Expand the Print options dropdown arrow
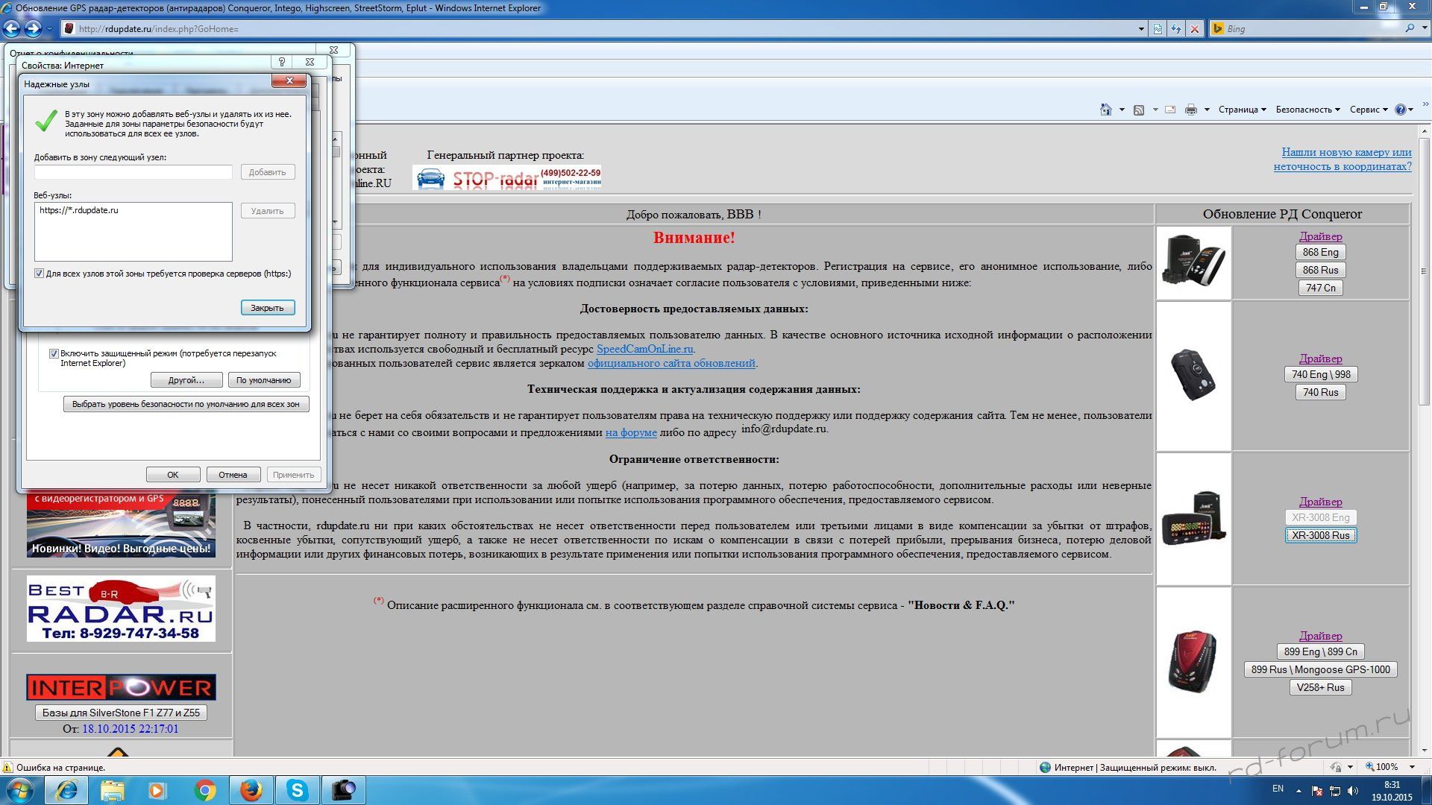Screen dimensions: 1432x805 (1206, 110)
